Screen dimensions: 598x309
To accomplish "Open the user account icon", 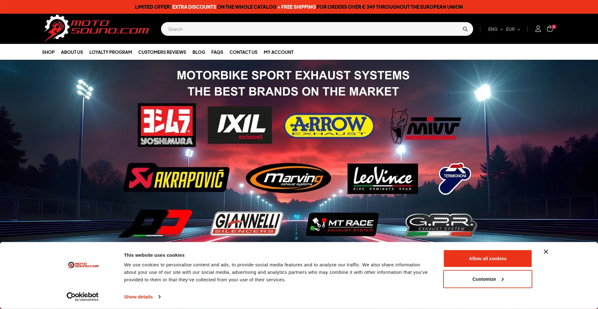I will point(538,29).
